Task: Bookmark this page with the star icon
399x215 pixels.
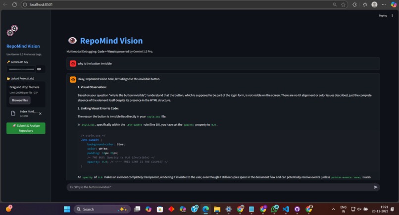Action: pyautogui.click(x=343, y=4)
